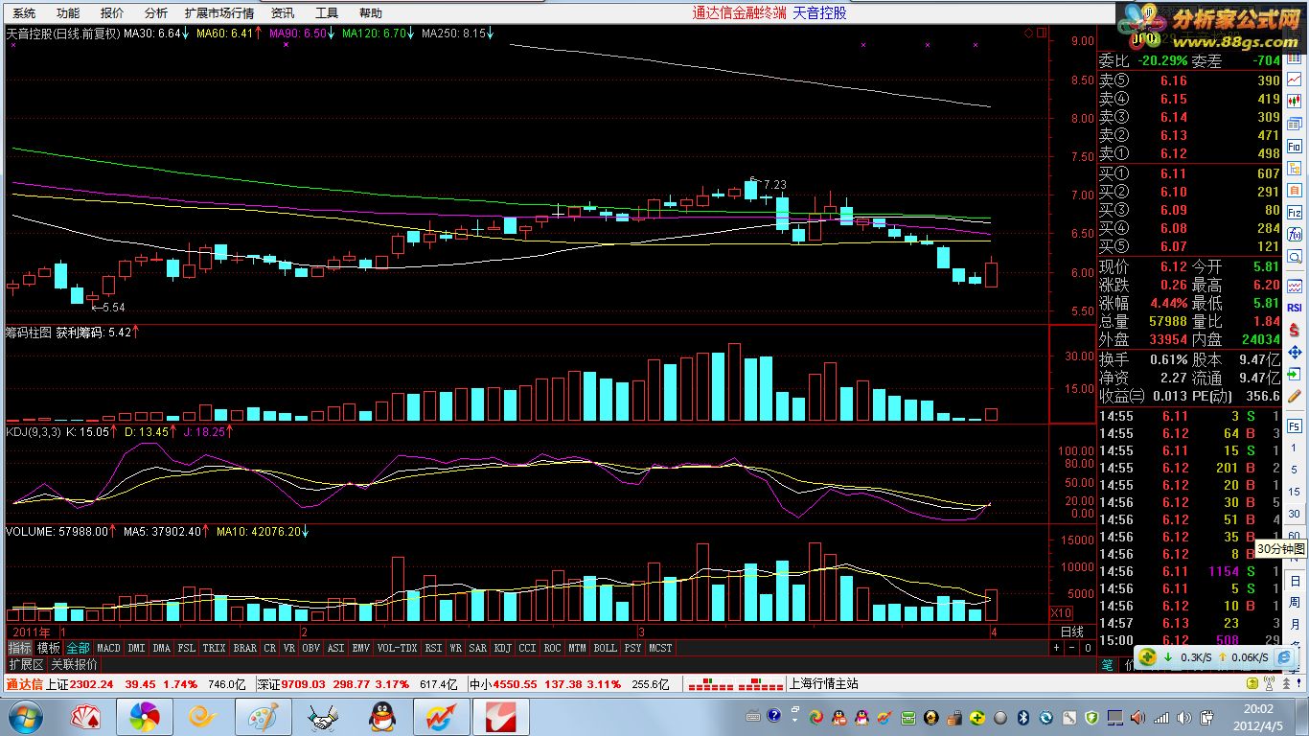
Task: Open the 扩展市场行情 menu
Action: click(x=219, y=13)
